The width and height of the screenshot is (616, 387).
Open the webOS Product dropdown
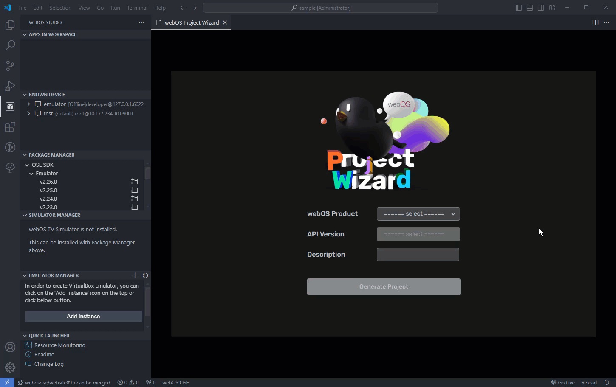(418, 214)
